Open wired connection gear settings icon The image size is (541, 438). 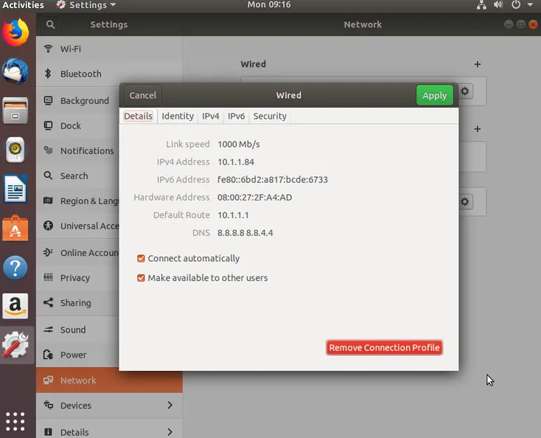click(x=465, y=91)
